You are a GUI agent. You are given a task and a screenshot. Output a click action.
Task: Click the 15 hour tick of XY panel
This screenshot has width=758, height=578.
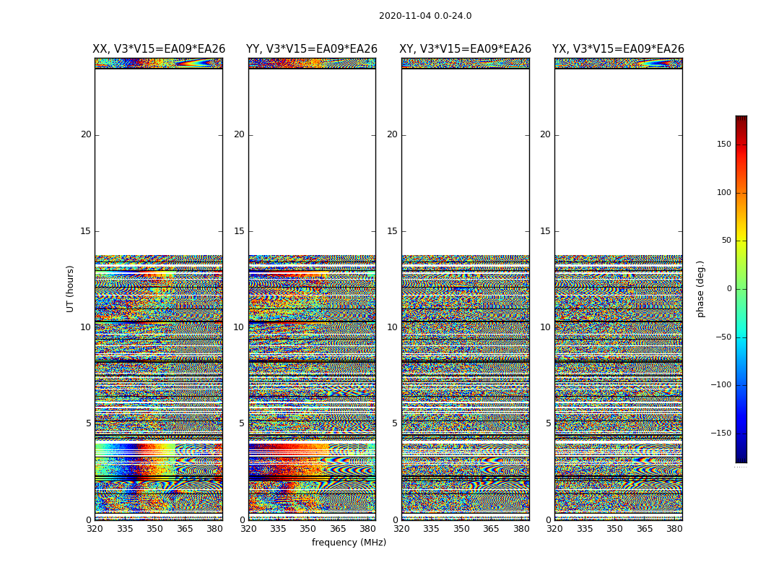click(x=393, y=231)
